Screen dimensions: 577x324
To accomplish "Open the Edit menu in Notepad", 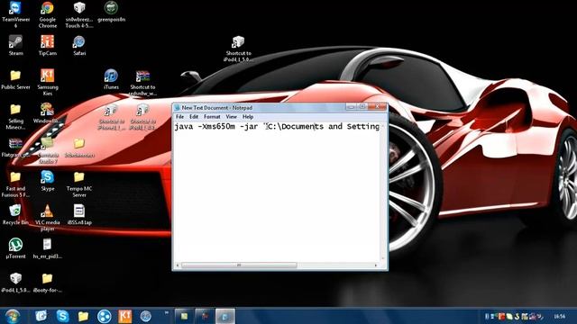I will pyautogui.click(x=194, y=116).
